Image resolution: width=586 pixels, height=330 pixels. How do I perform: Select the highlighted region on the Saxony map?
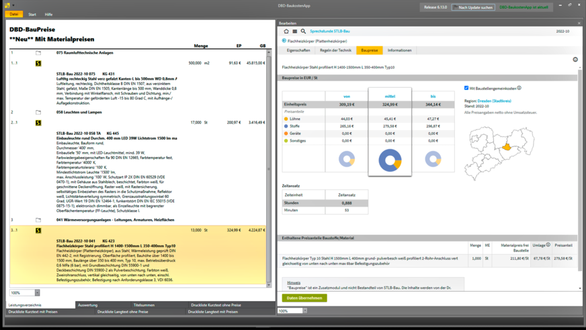(507, 147)
